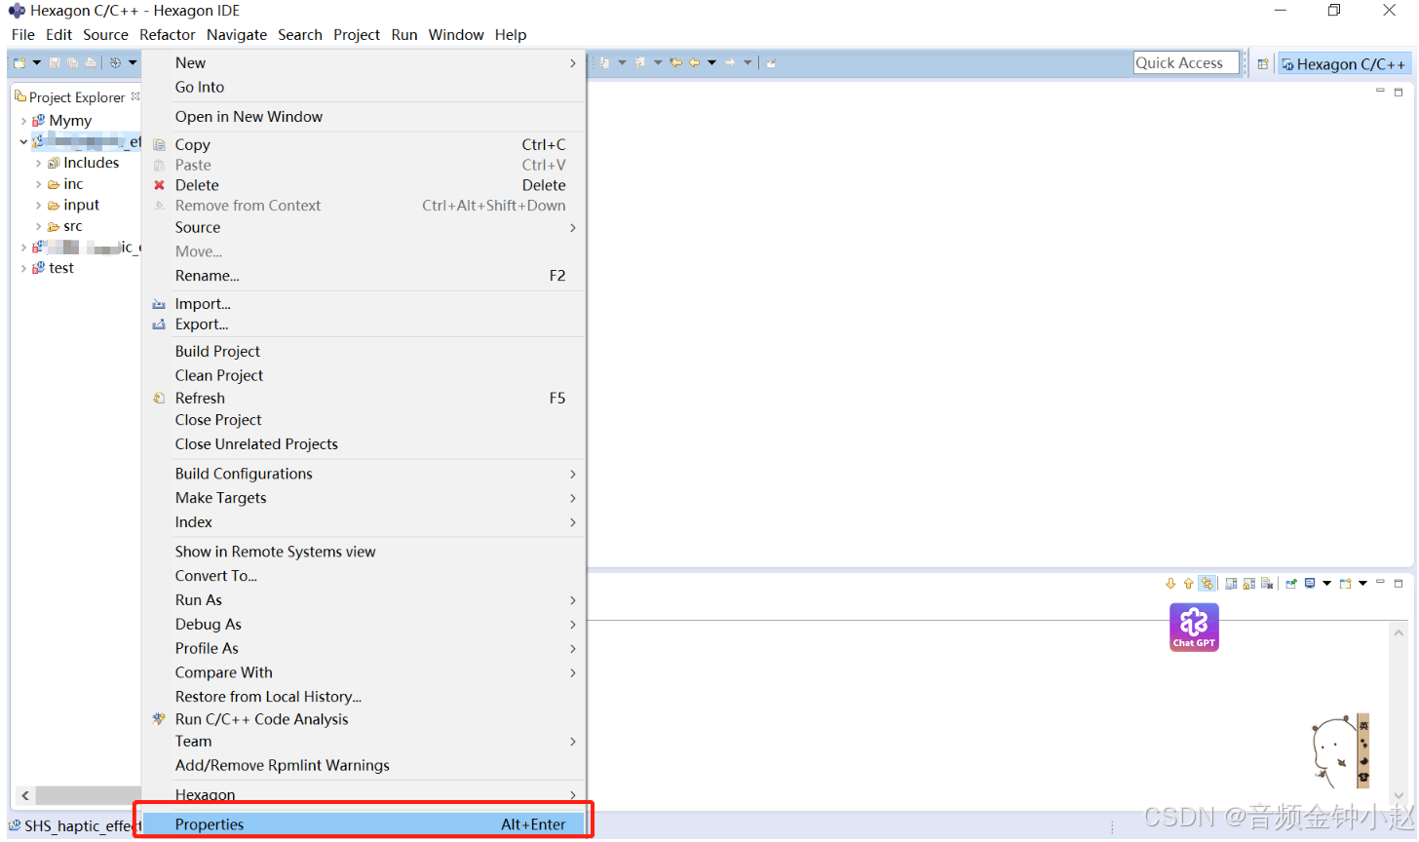Choose Clean Project

point(364,375)
